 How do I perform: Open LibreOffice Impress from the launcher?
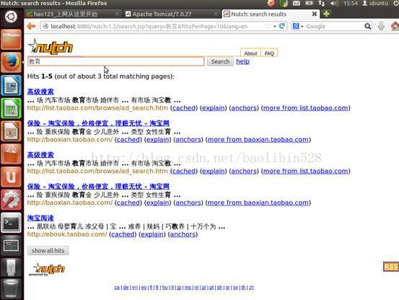coord(11,131)
